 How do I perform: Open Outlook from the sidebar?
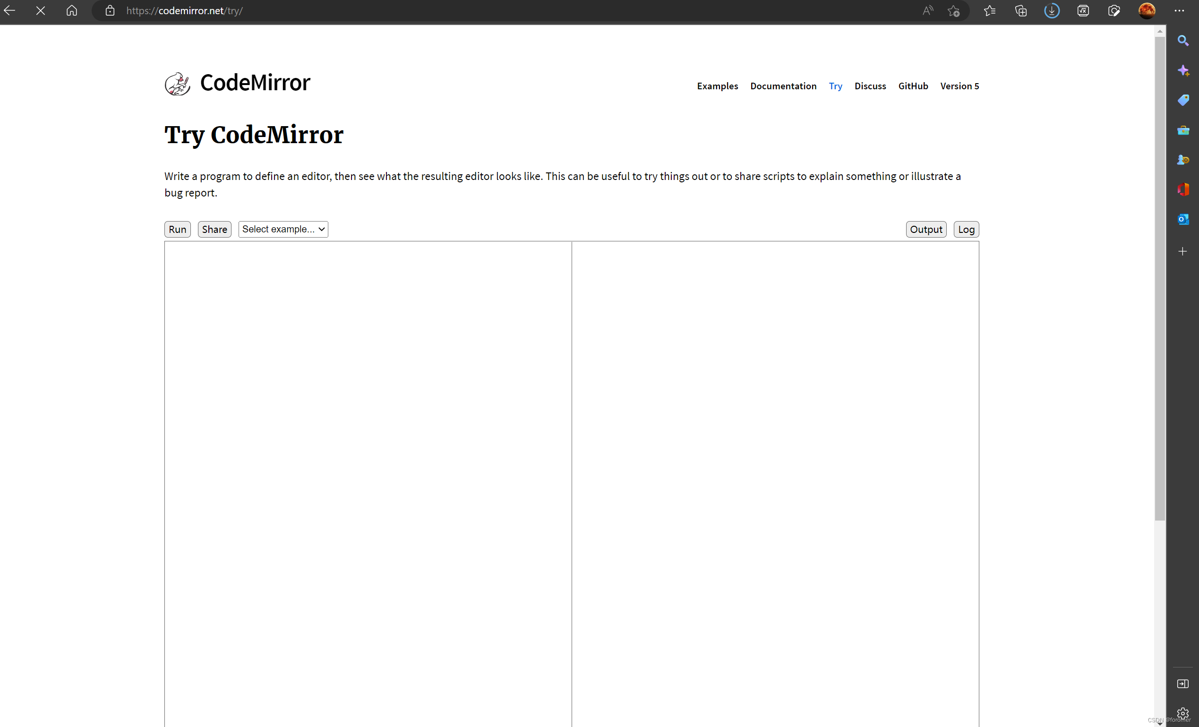point(1182,219)
